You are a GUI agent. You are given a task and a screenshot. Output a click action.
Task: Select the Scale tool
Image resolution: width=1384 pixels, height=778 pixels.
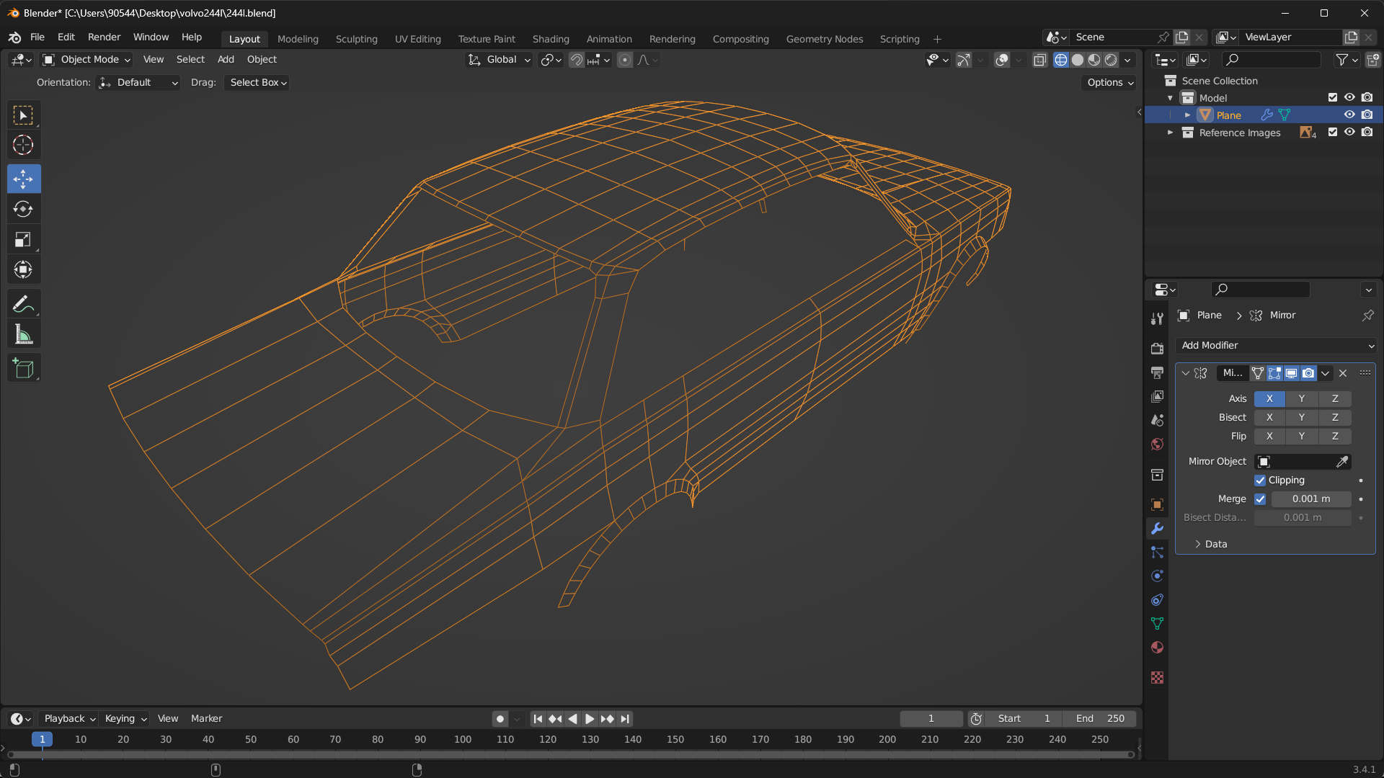point(23,240)
